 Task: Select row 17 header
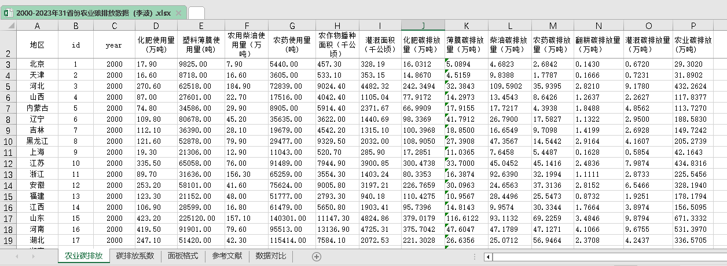(x=8, y=218)
